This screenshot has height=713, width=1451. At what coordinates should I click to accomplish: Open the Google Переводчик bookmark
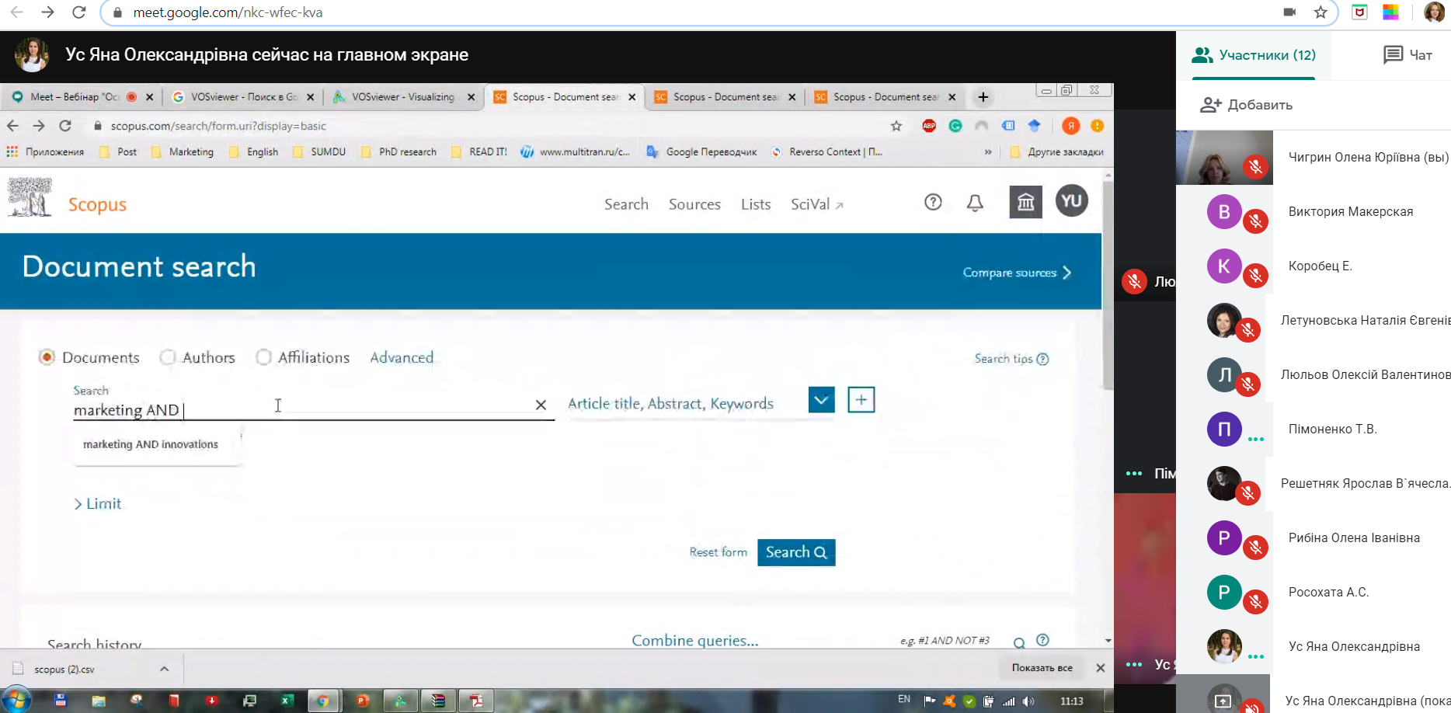tap(702, 152)
